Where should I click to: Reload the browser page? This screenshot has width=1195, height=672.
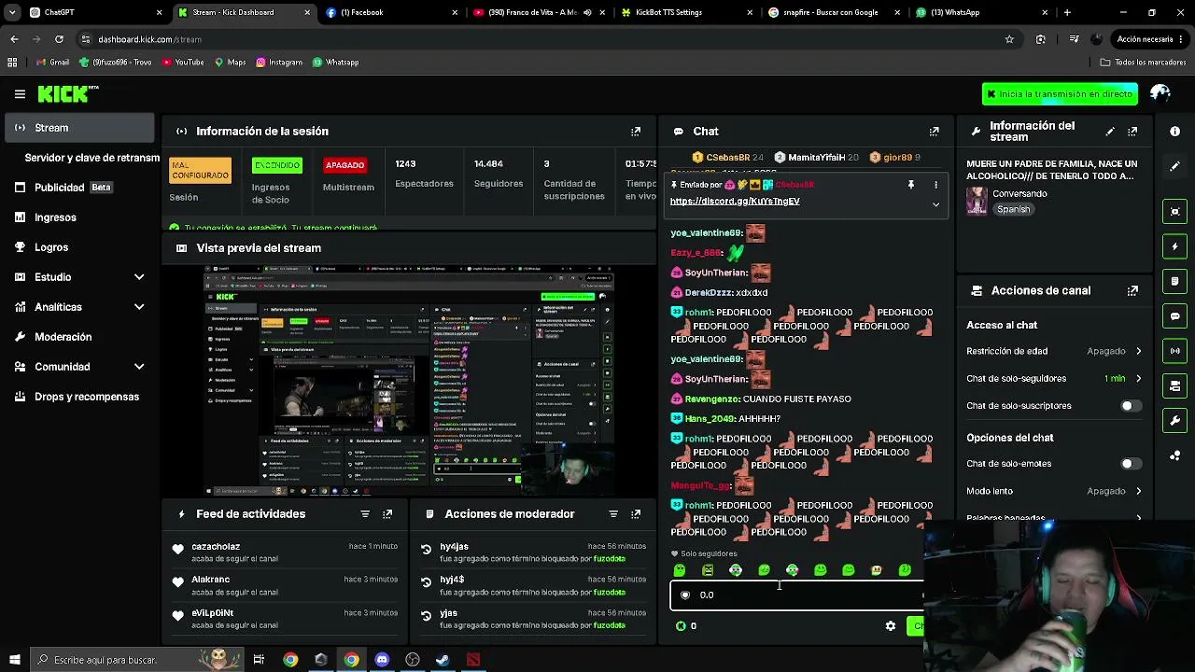pyautogui.click(x=59, y=39)
